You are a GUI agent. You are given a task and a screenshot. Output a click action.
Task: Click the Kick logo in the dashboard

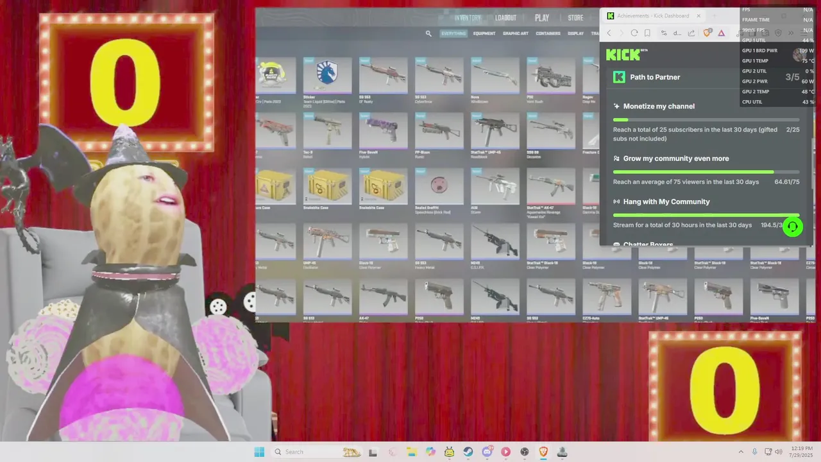[623, 55]
